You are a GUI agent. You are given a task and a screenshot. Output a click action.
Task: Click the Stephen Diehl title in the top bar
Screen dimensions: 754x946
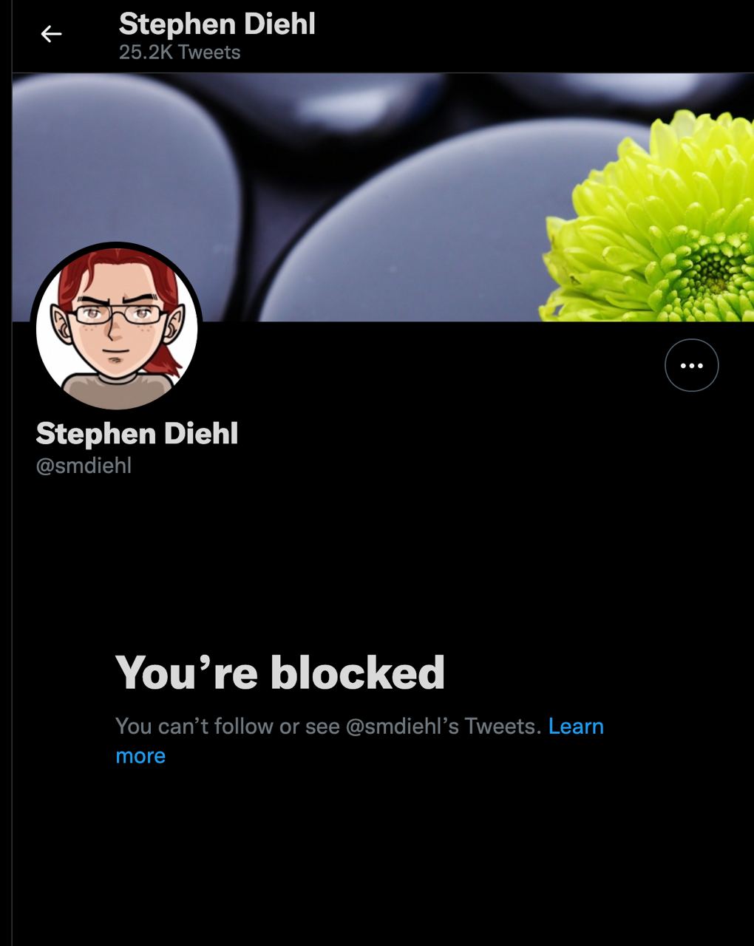tap(217, 24)
